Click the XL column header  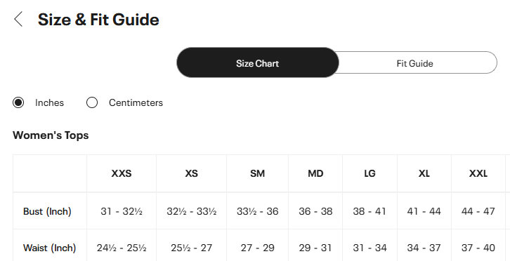click(x=424, y=173)
